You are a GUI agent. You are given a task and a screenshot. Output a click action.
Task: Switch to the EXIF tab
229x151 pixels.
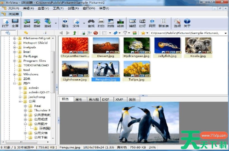pos(106,99)
